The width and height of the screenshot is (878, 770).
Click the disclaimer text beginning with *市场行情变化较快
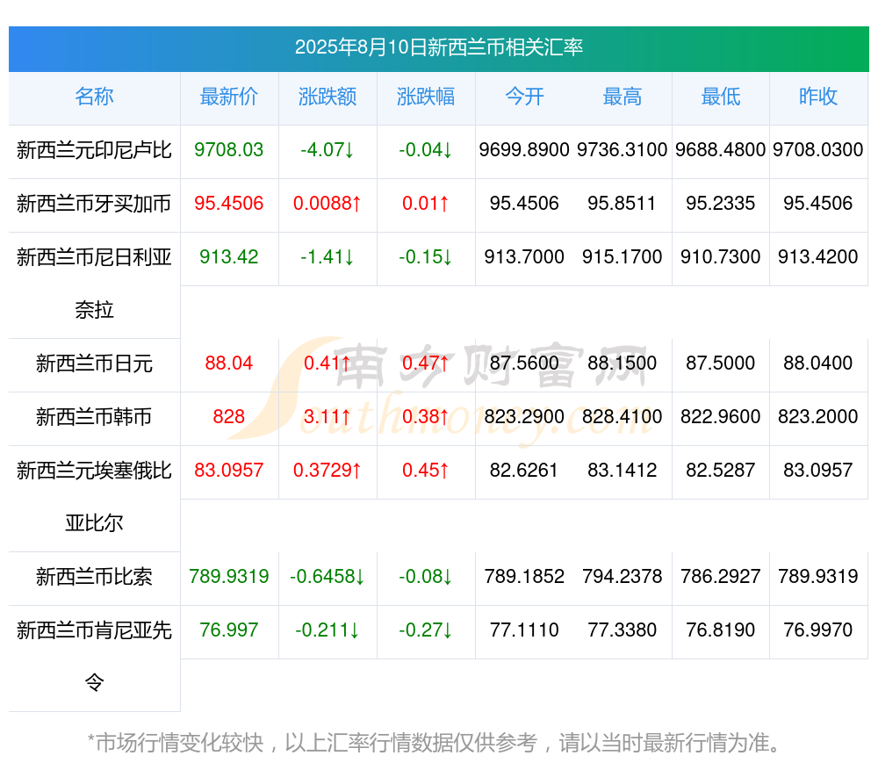click(x=434, y=744)
